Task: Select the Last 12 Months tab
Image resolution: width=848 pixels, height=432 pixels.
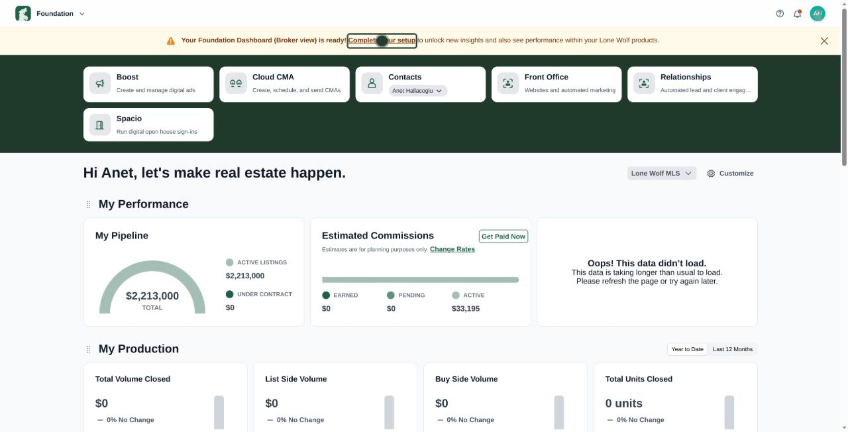Action: point(733,349)
